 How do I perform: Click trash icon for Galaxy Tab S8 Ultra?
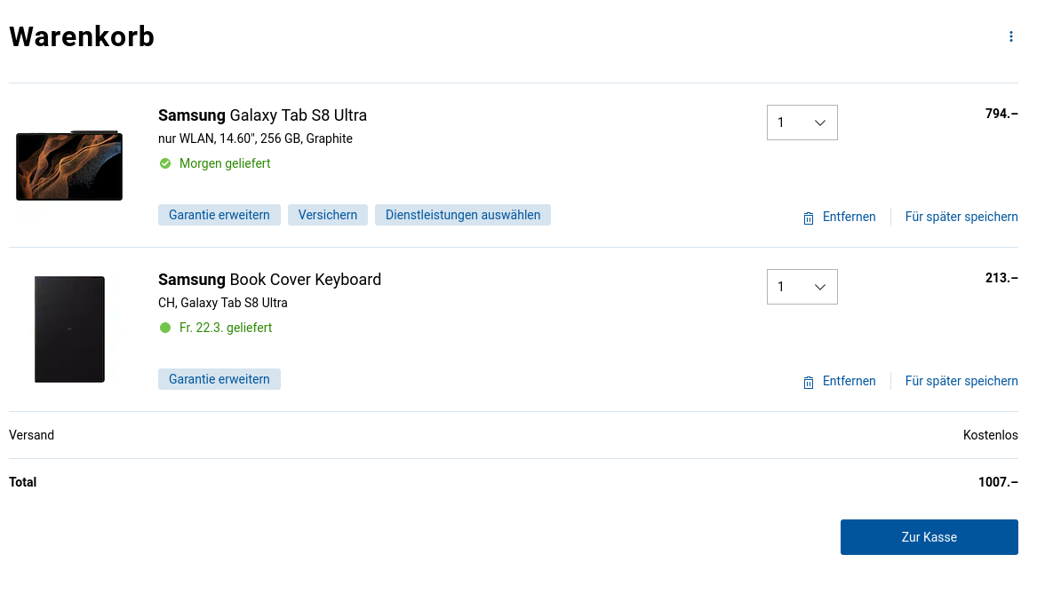[x=809, y=218]
